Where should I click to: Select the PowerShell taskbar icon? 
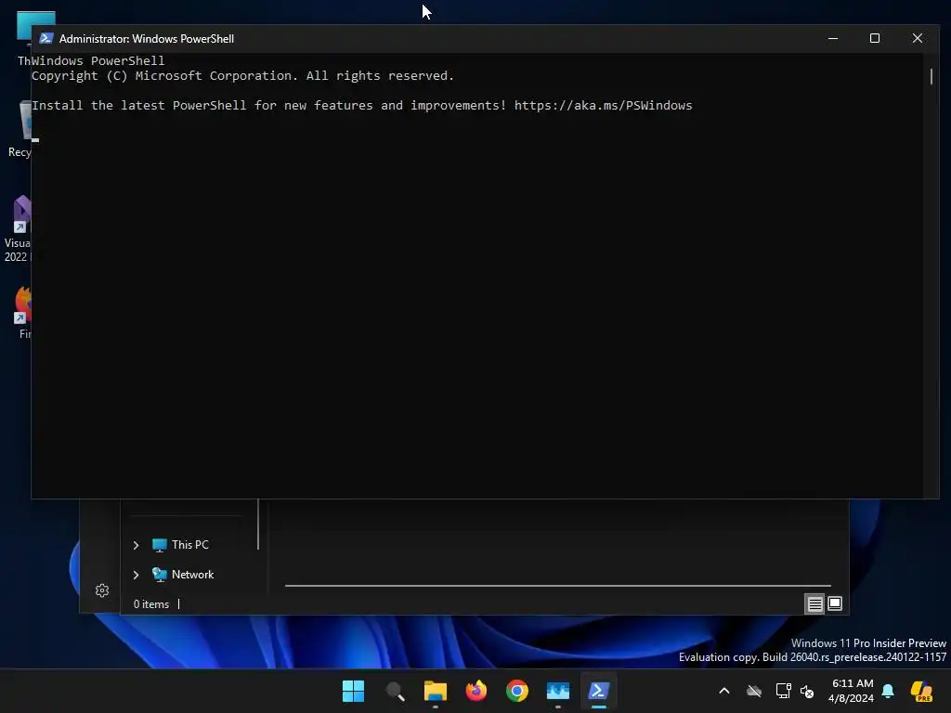(599, 691)
